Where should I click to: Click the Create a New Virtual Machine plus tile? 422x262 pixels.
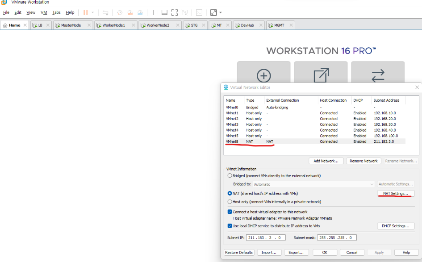click(x=264, y=73)
